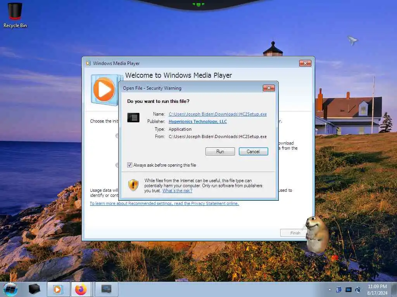Viewport: 397px width, 297px height.
Task: Click the Type value Application
Action: [180, 129]
